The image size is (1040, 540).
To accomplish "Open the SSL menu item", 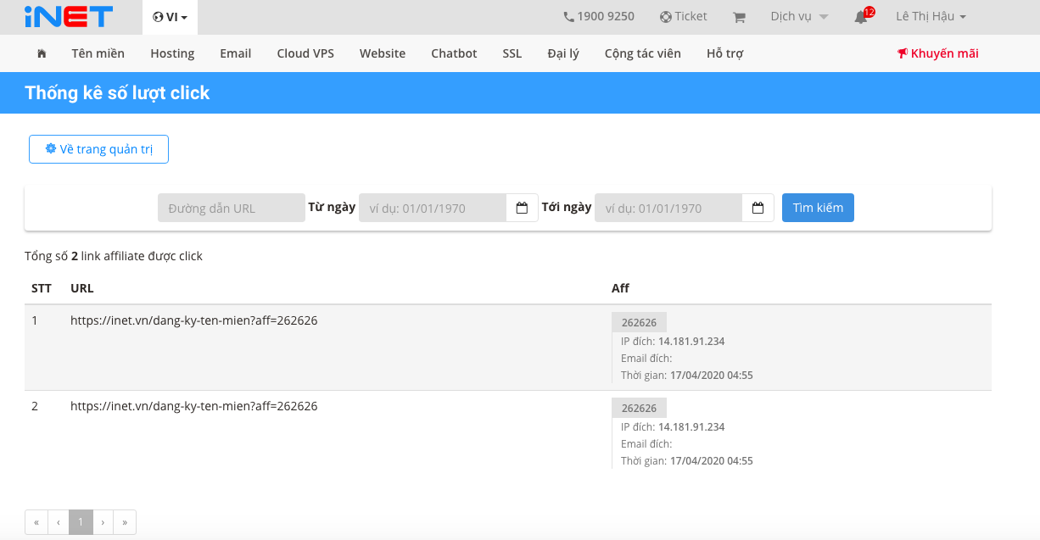I will pyautogui.click(x=512, y=53).
